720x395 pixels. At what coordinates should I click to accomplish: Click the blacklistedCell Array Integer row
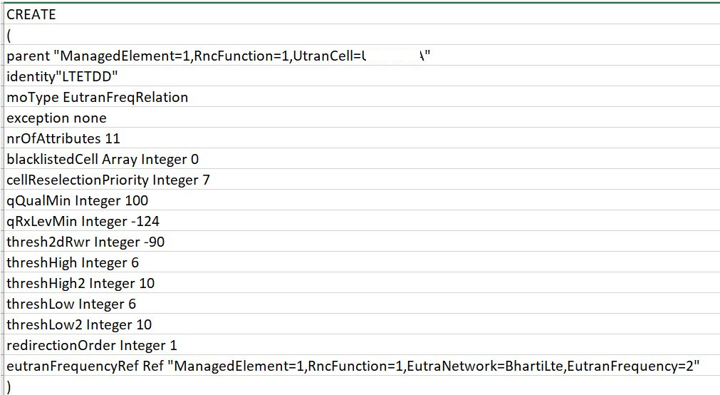pos(362,159)
